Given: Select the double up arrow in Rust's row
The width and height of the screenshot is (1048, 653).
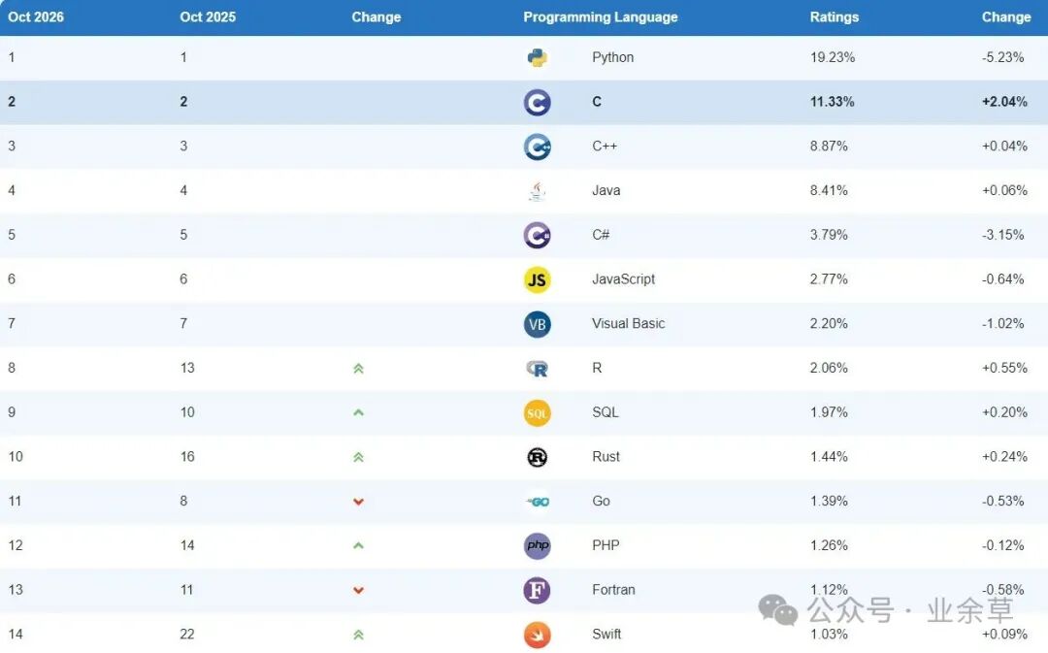Looking at the screenshot, I should tap(358, 457).
